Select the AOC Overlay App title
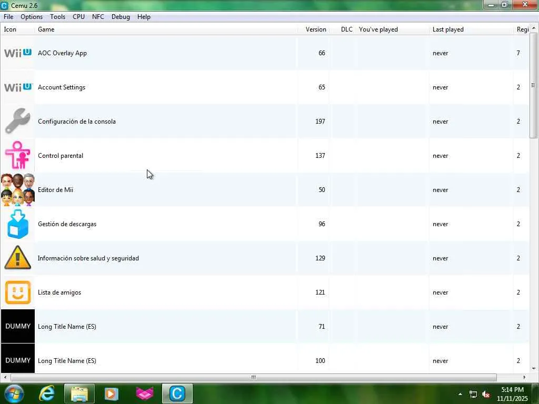 [62, 53]
